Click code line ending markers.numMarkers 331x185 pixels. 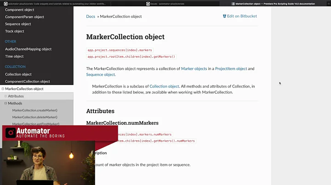(x=145, y=134)
